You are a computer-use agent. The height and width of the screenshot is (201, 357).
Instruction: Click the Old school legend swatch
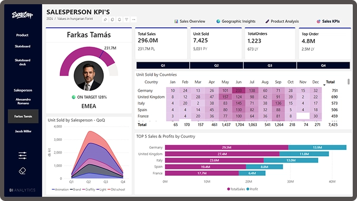pyautogui.click(x=109, y=189)
